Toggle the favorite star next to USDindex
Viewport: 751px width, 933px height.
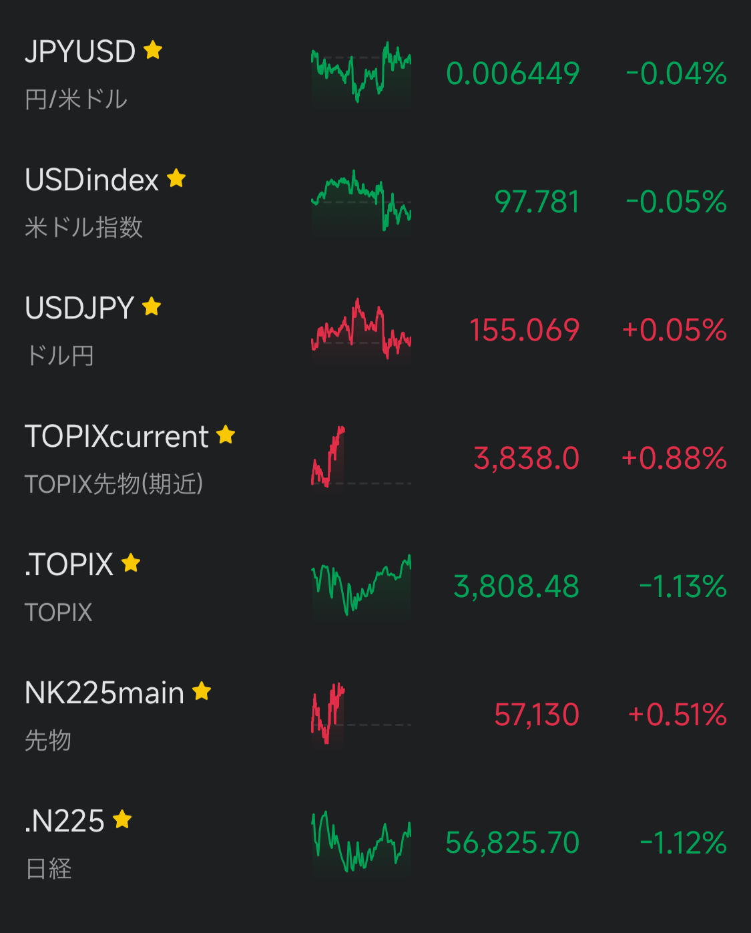176,178
